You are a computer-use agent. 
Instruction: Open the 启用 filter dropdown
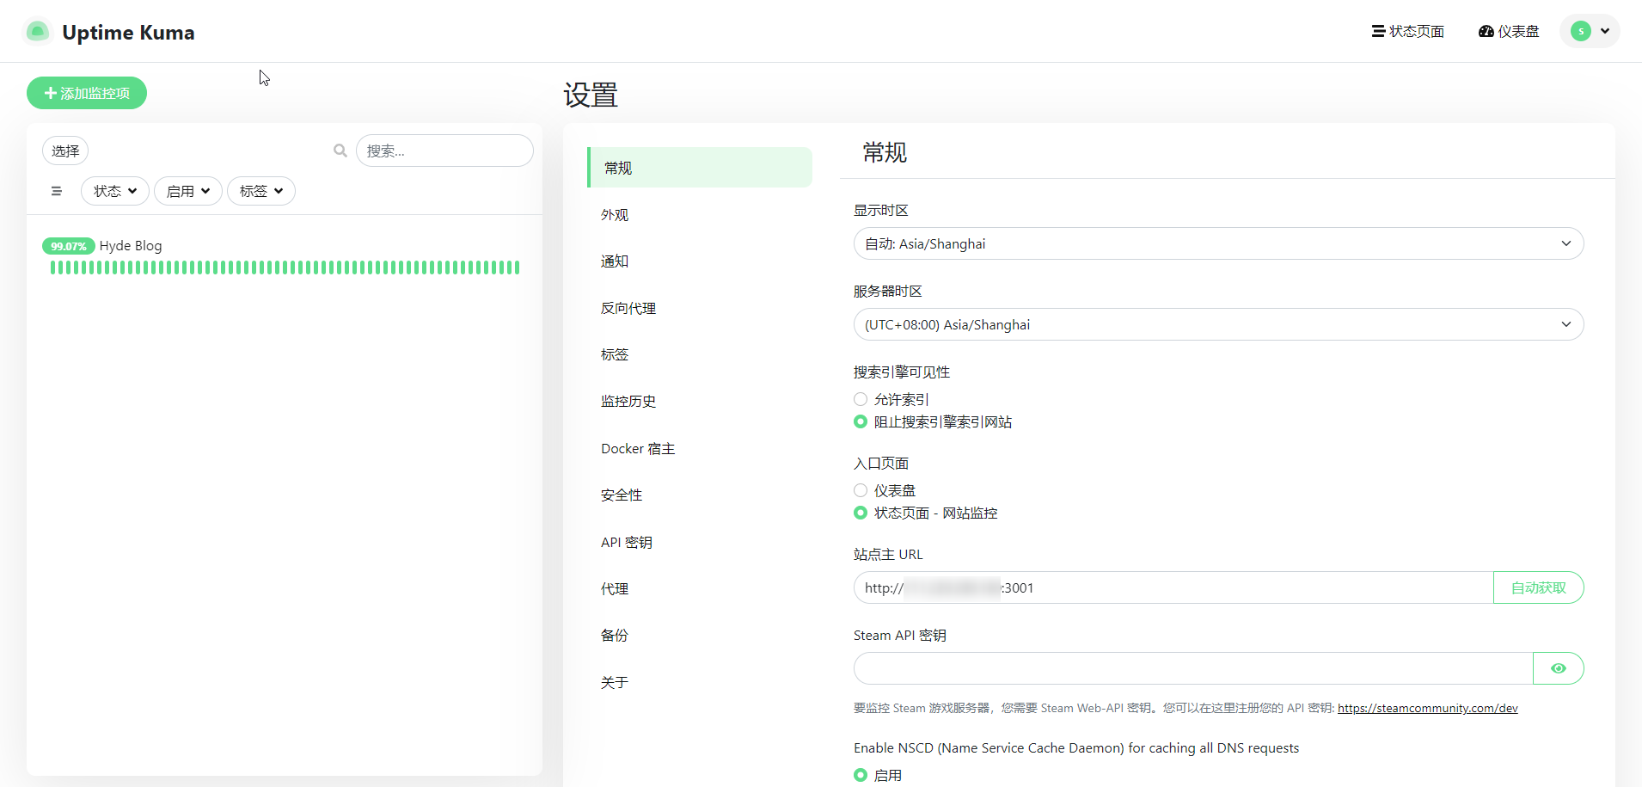[188, 191]
